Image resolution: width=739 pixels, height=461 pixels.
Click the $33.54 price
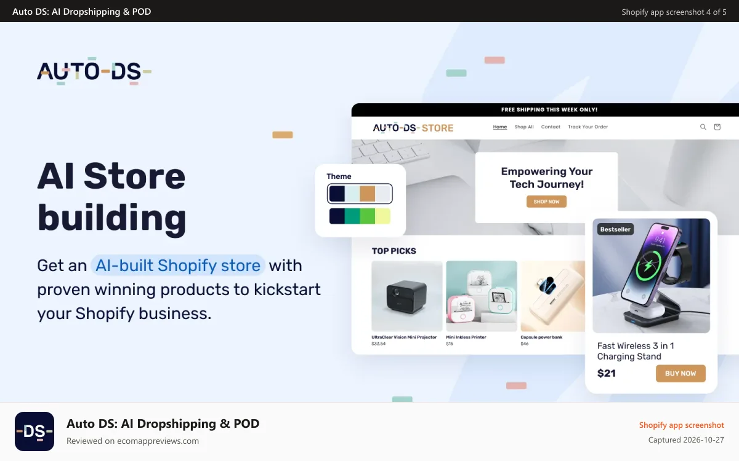pyautogui.click(x=379, y=344)
